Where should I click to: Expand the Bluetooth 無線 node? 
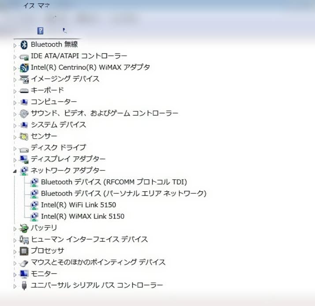pyautogui.click(x=15, y=45)
